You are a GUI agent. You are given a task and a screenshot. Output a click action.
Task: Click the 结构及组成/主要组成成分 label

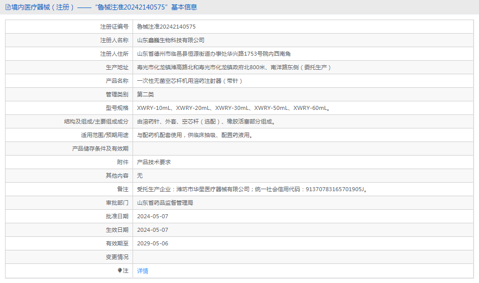(96, 121)
